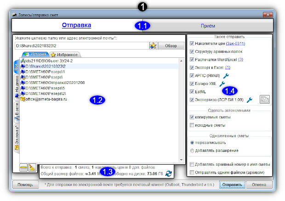Select the История tab
This screenshot has height=201, width=285.
click(x=36, y=54)
